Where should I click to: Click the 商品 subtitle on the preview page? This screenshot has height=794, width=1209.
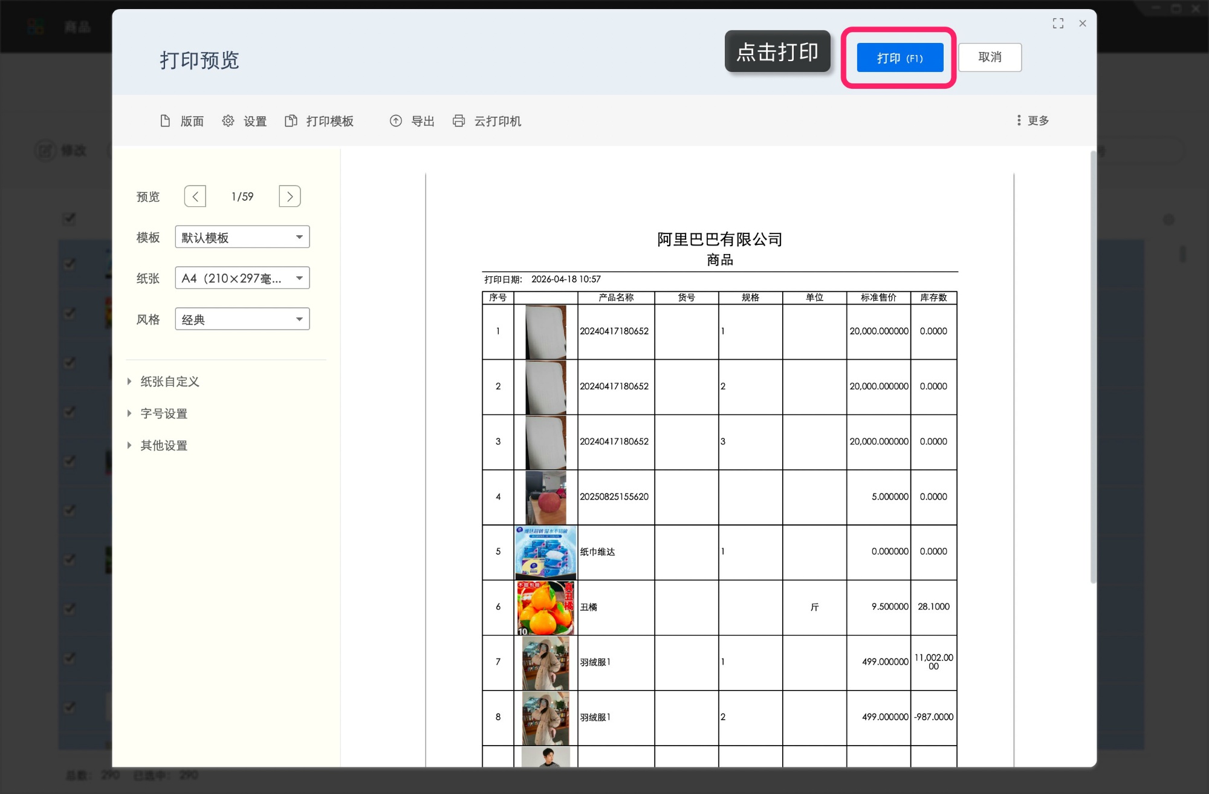(720, 260)
